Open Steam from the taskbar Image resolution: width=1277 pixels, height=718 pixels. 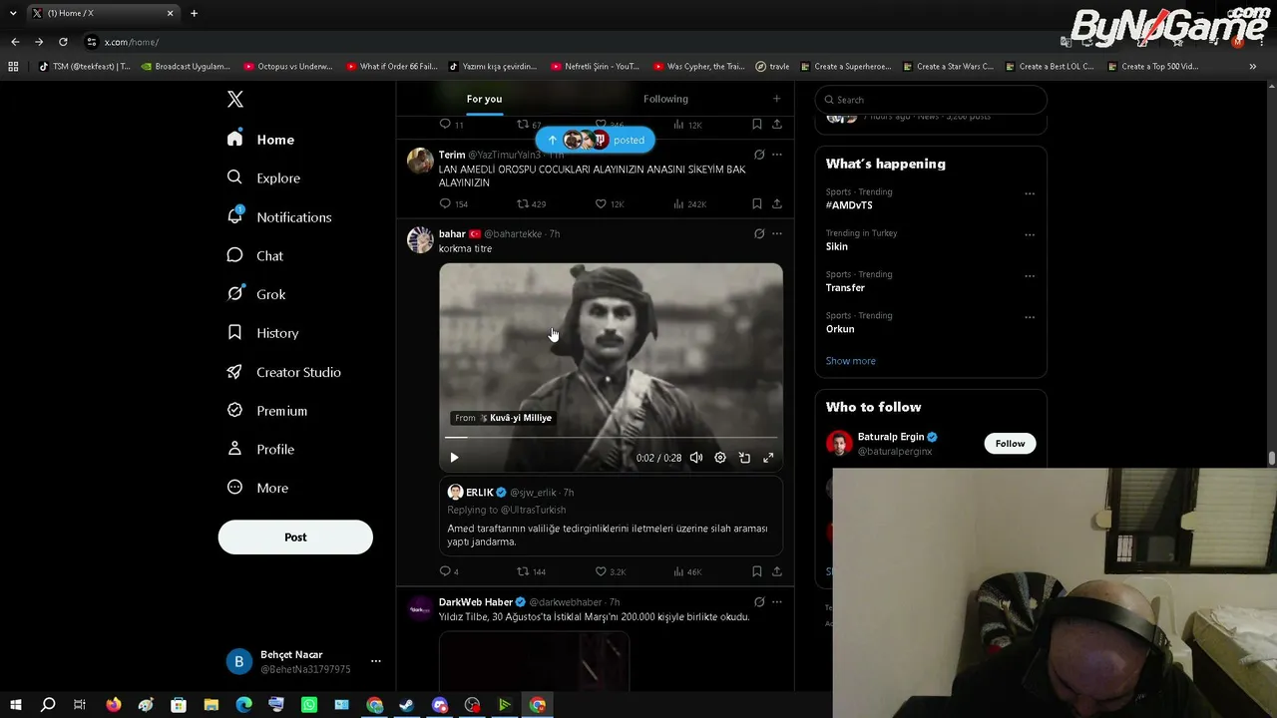tap(407, 705)
